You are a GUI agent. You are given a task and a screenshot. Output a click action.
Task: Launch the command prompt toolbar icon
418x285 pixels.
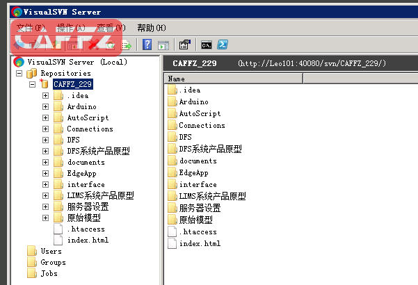(207, 45)
